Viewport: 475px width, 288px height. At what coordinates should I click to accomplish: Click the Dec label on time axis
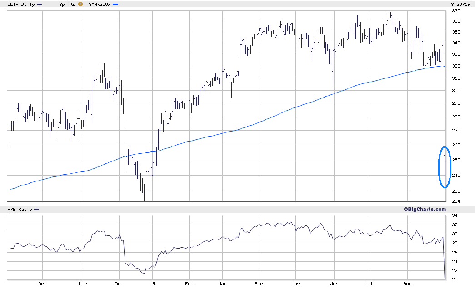[x=120, y=284]
